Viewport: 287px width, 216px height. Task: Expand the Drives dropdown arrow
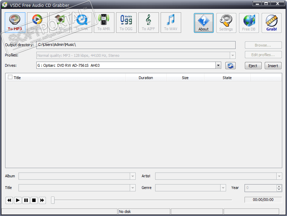point(218,65)
